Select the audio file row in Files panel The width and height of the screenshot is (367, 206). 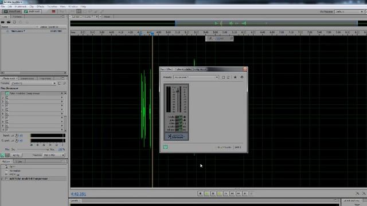33,31
